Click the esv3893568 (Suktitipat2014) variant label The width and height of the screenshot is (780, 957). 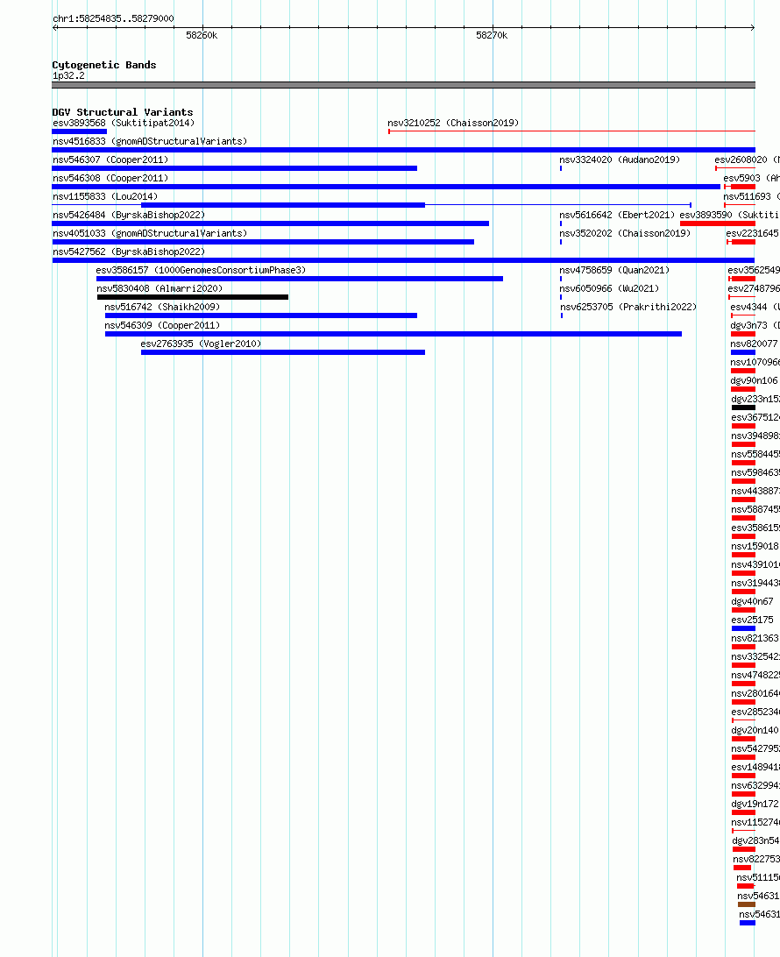[x=124, y=123]
